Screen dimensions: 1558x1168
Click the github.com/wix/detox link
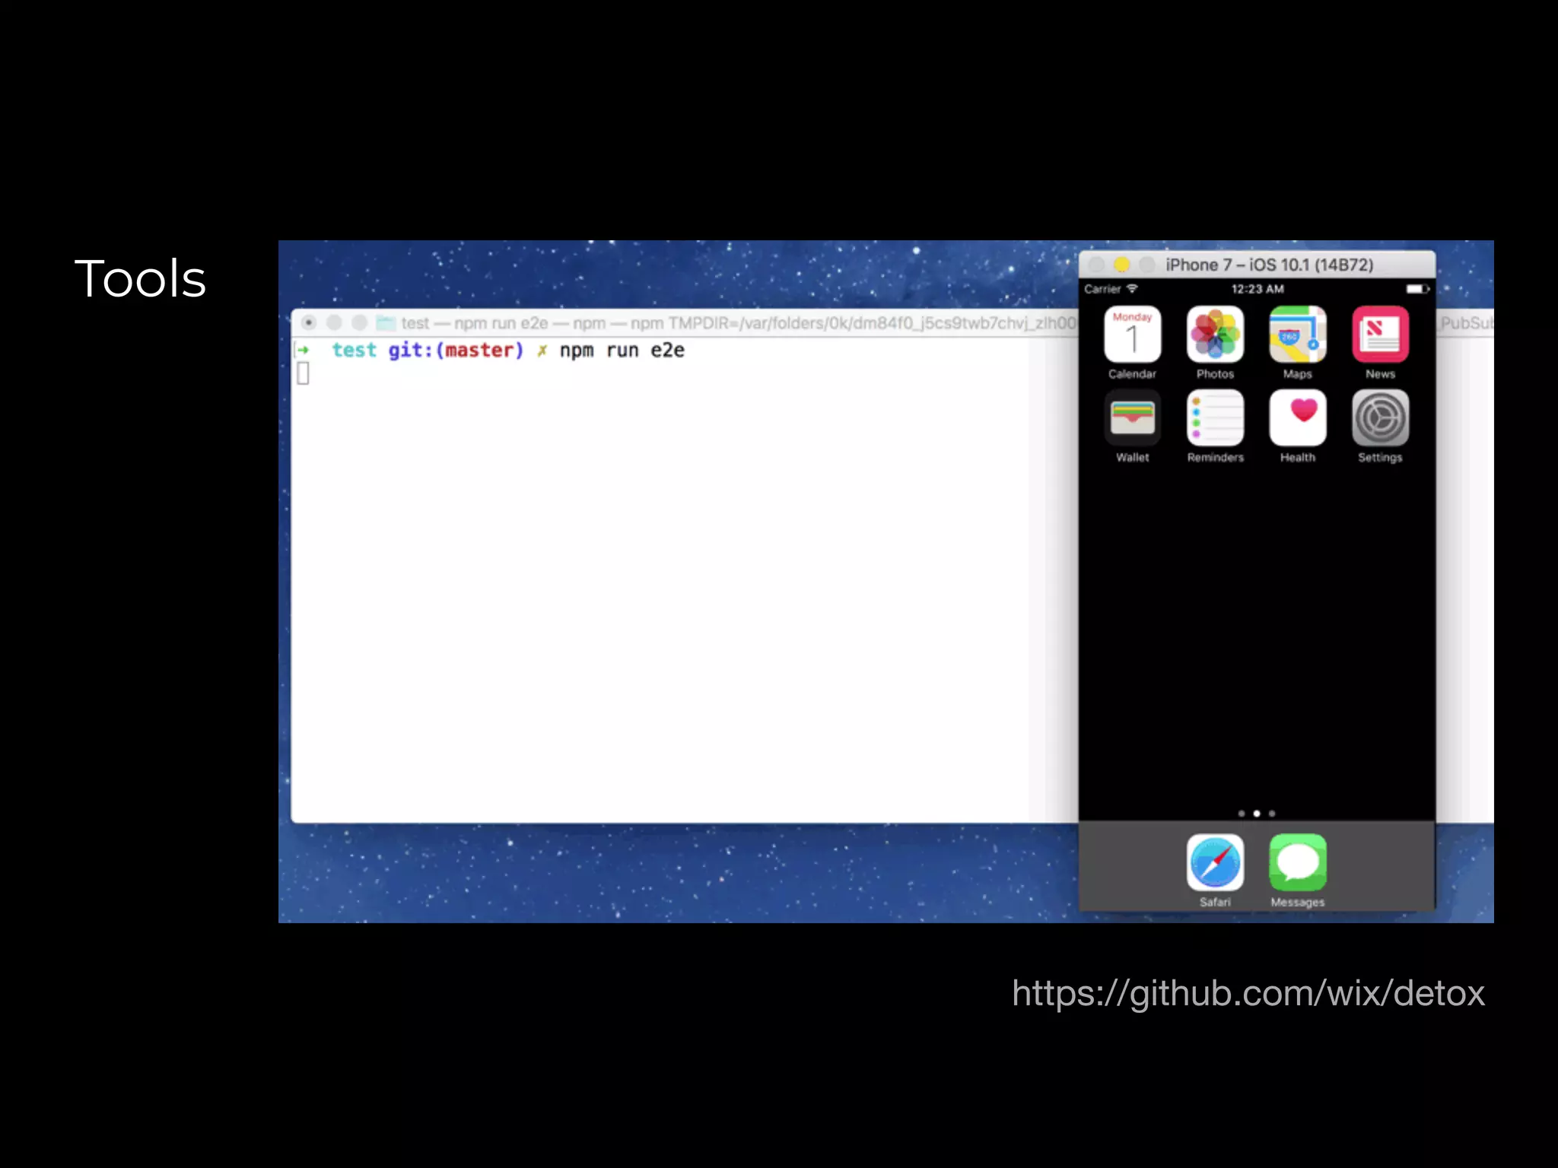point(1248,993)
